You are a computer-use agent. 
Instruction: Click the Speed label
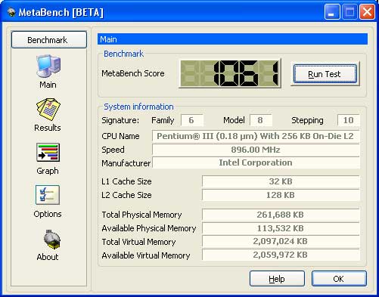click(x=113, y=150)
